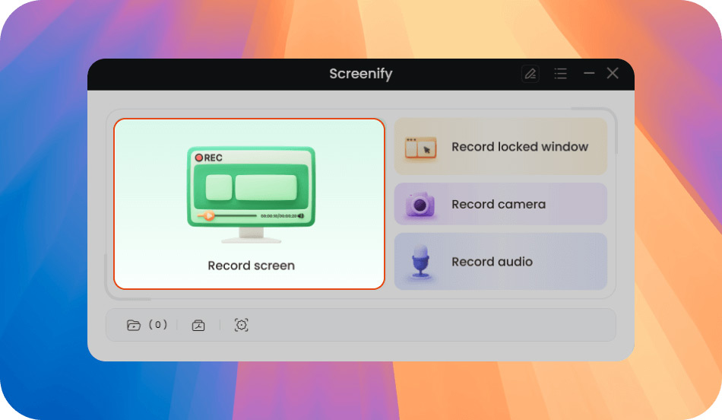Start Record audio mode
722x420 pixels.
(x=501, y=262)
